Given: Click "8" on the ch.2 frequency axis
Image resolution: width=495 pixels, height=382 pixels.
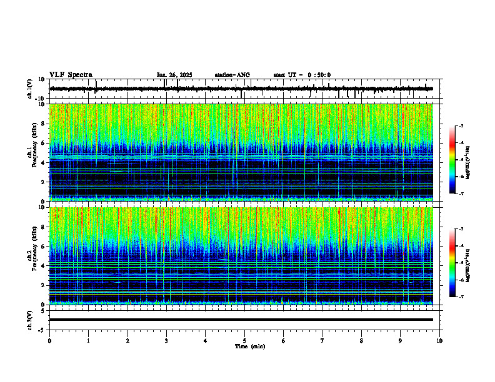Looking at the screenshot, I should (44, 227).
